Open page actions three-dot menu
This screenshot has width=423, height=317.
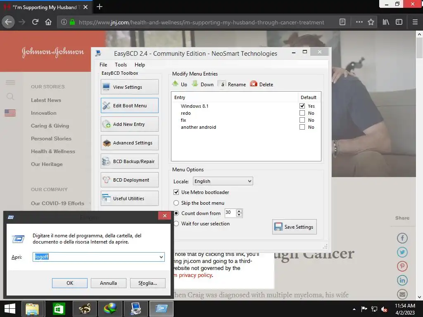tap(359, 22)
